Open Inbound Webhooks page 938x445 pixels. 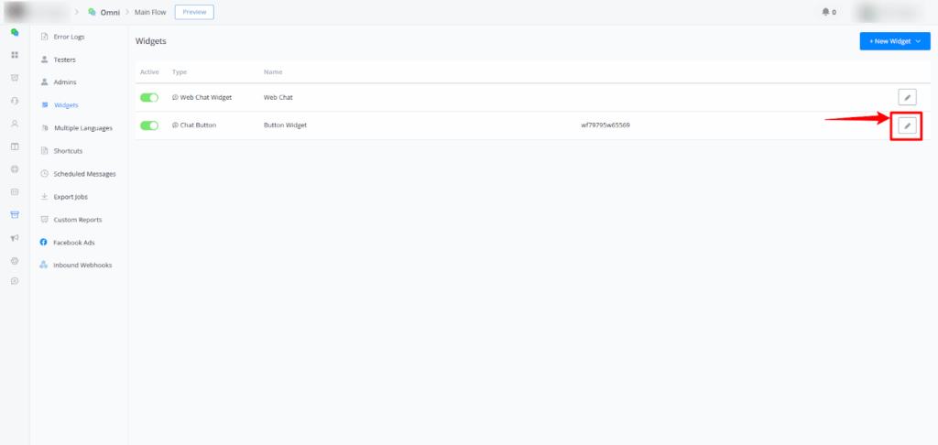pyautogui.click(x=81, y=266)
